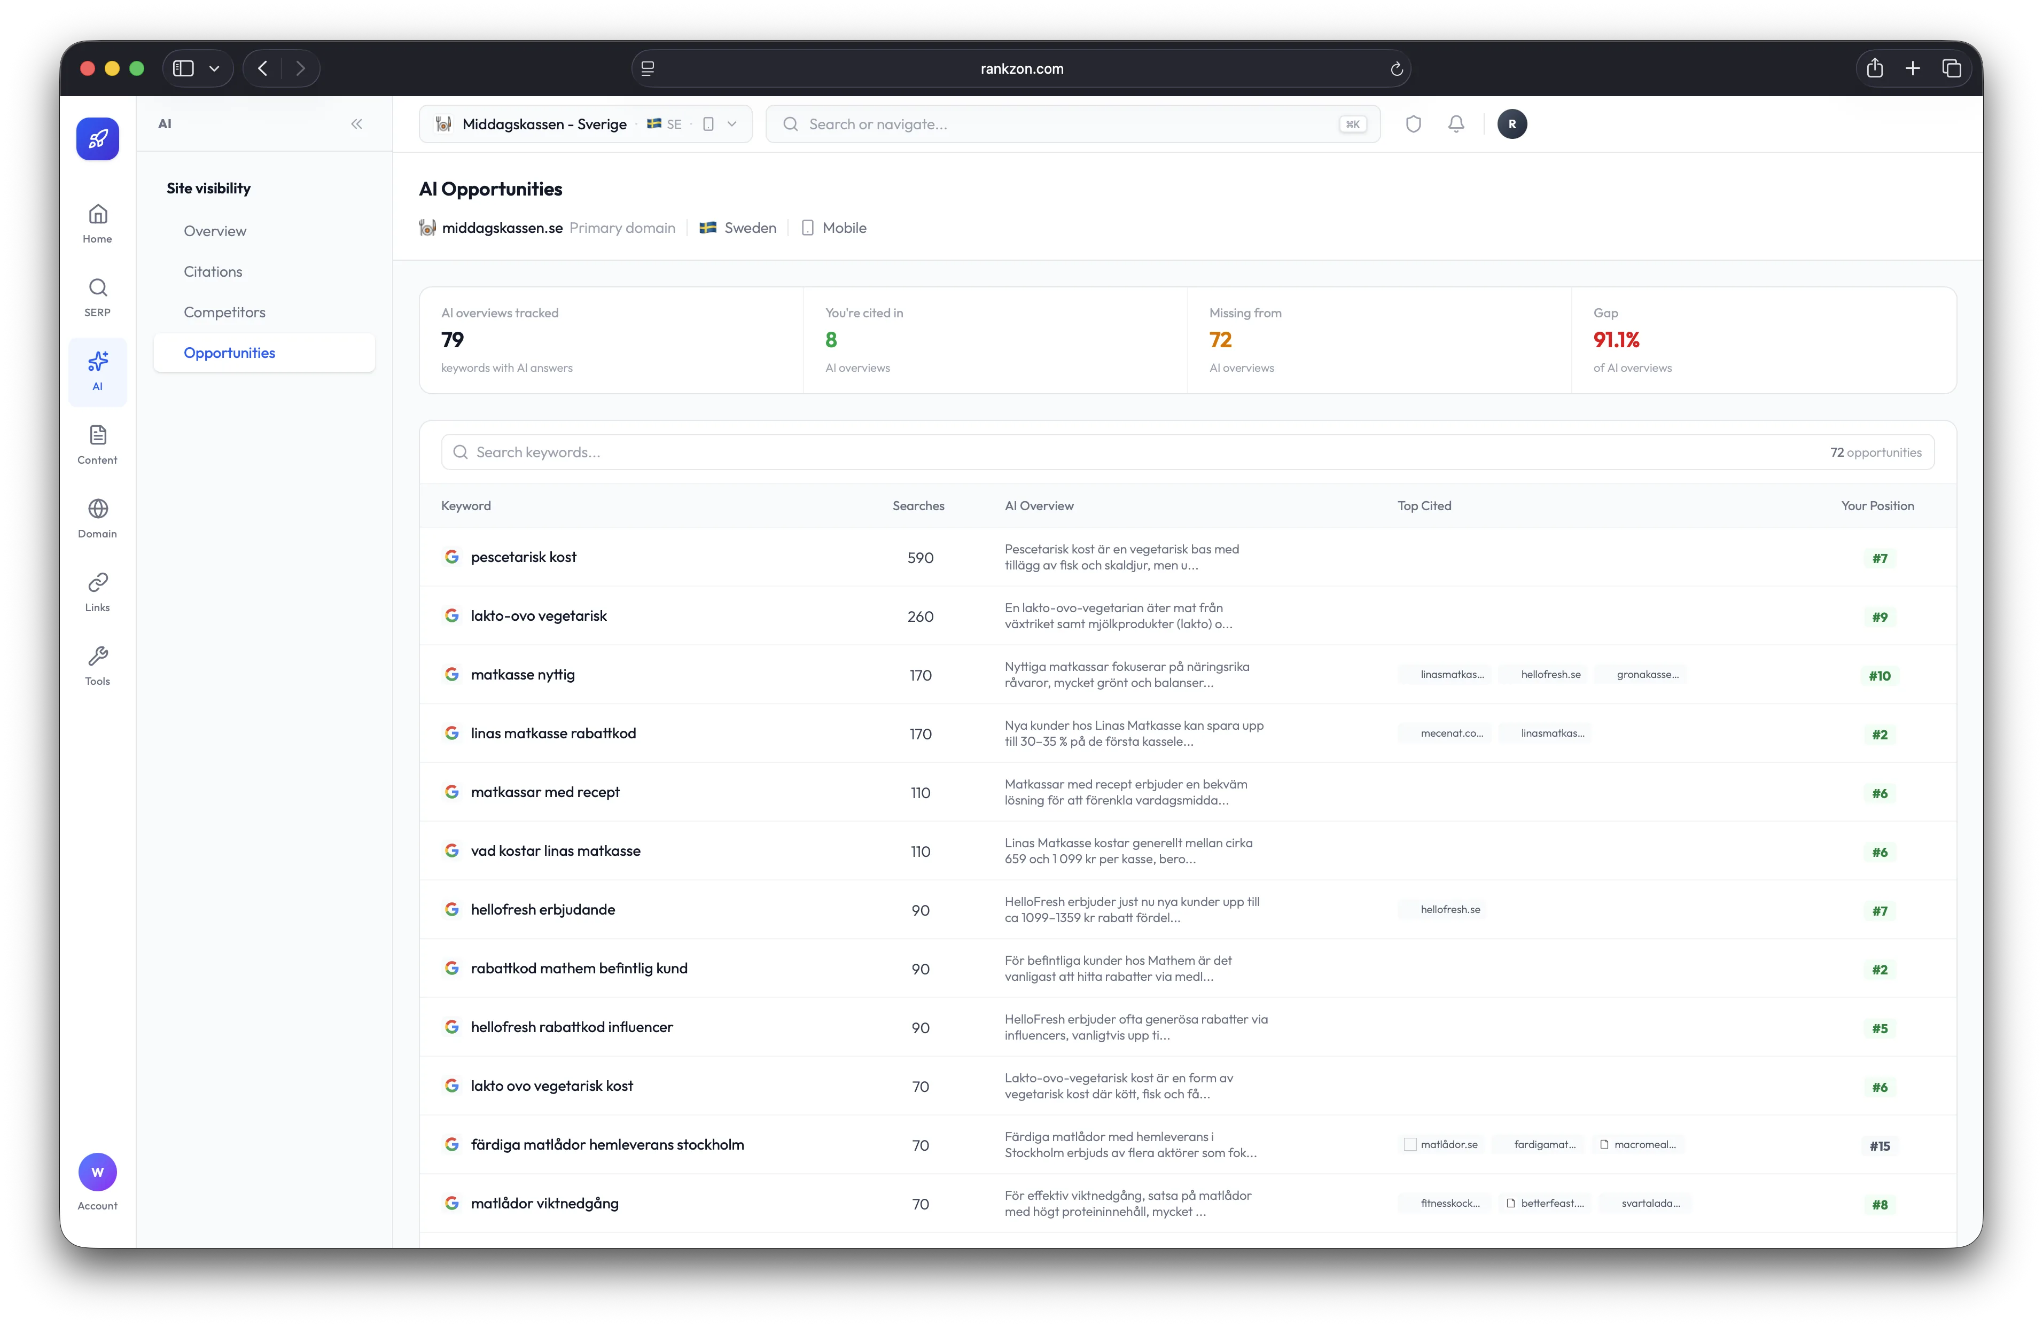Viewport: 2043px width, 1327px height.
Task: Click AI overview text for matkassar med recept
Action: pyautogui.click(x=1125, y=792)
